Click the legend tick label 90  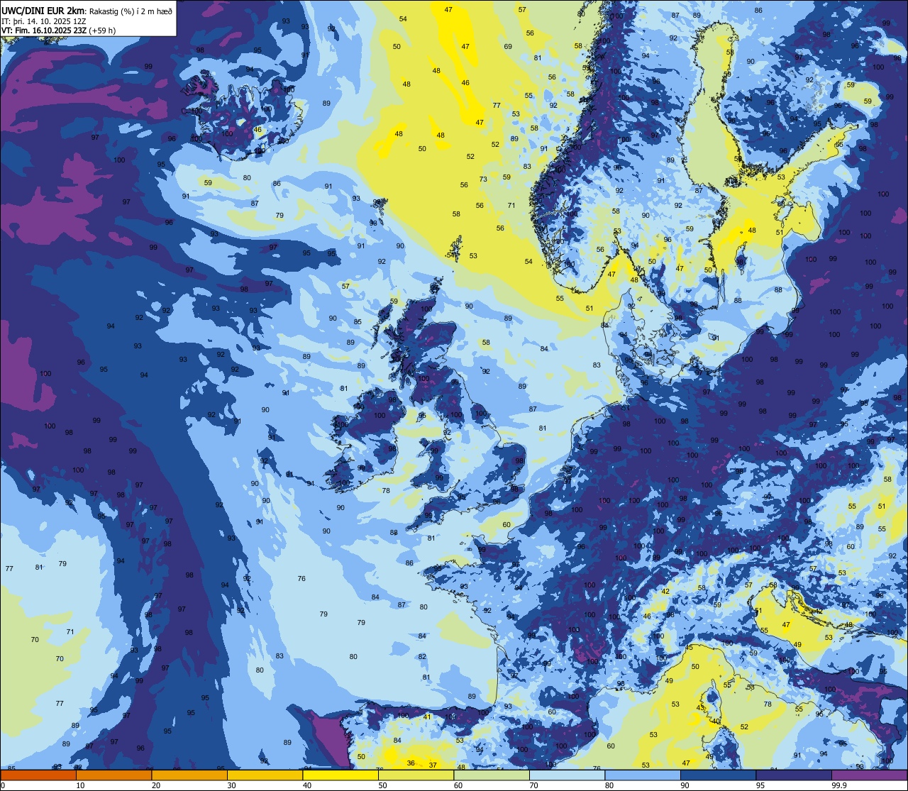click(x=685, y=785)
